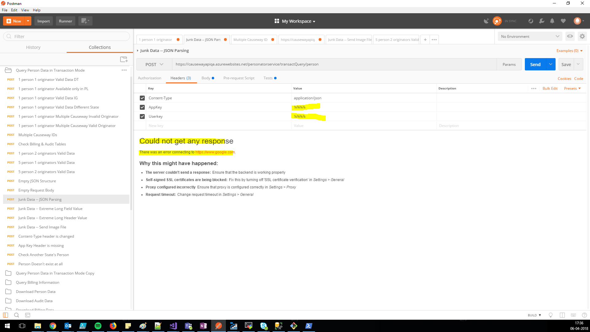Click the IN SYNC status icon

(x=497, y=21)
